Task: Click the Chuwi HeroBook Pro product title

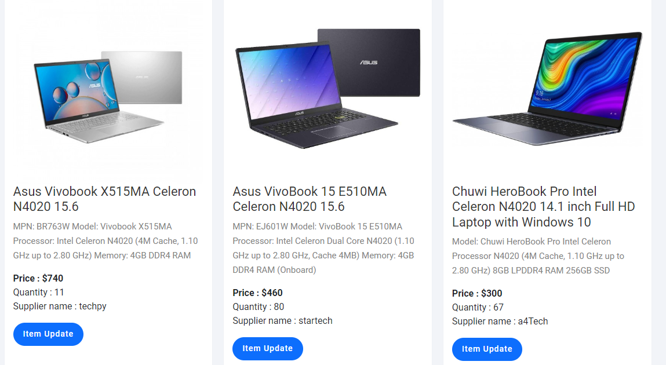Action: [x=543, y=206]
